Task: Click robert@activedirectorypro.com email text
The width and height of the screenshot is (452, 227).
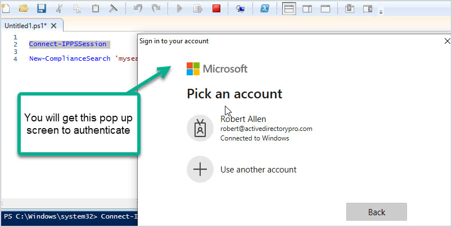Action: point(266,129)
